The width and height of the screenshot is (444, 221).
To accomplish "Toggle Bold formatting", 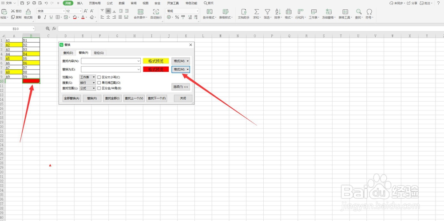I will pos(39,17).
